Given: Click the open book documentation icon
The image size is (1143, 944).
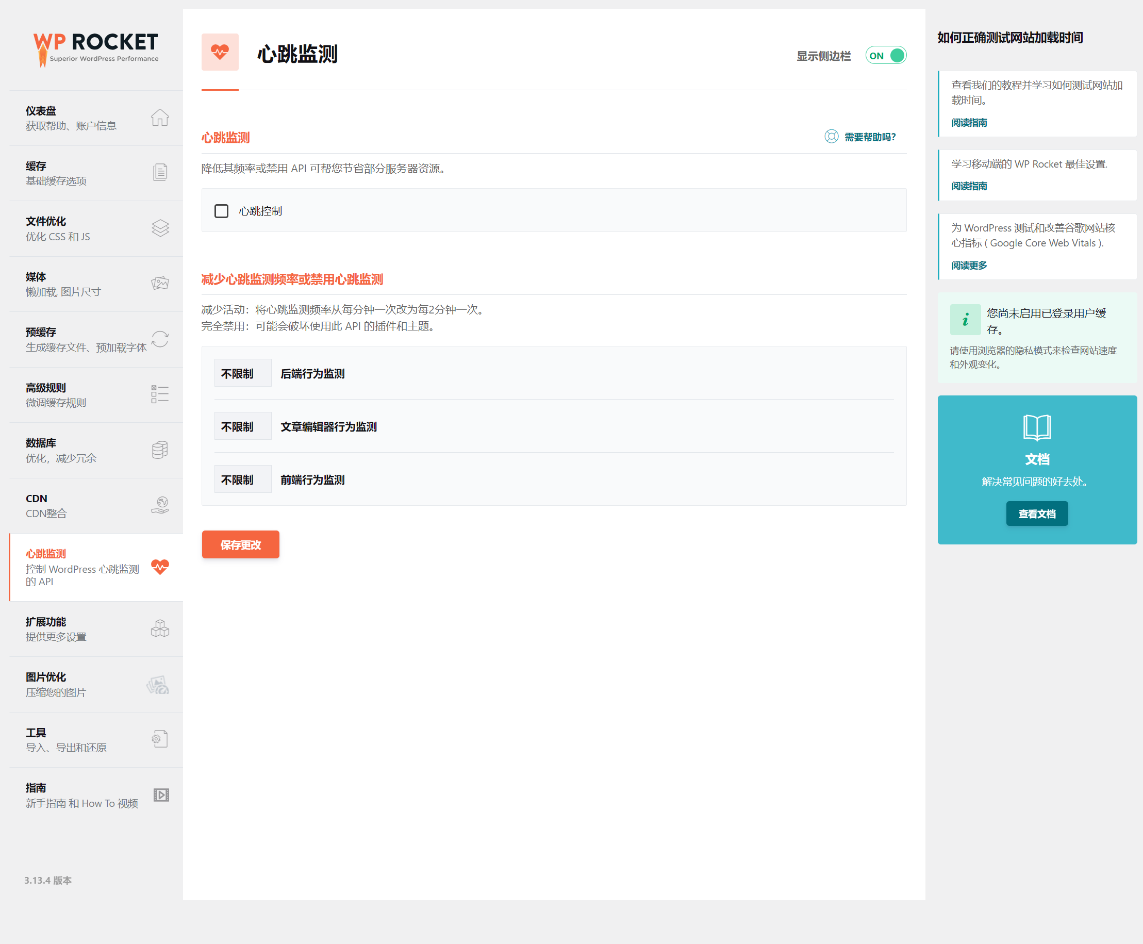Looking at the screenshot, I should tap(1037, 427).
